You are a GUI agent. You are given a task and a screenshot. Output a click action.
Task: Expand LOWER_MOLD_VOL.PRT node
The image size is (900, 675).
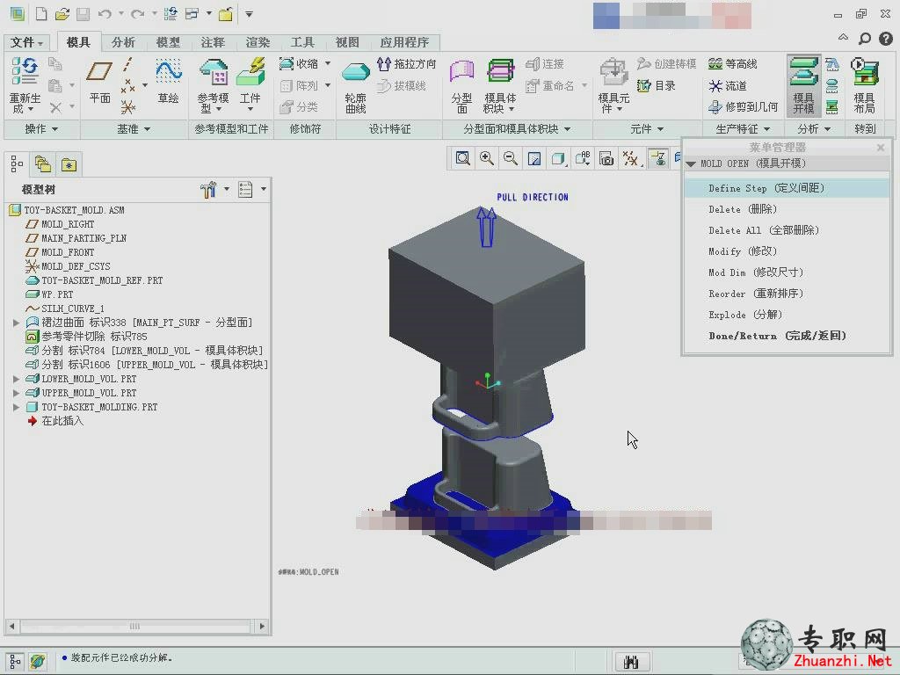[16, 379]
